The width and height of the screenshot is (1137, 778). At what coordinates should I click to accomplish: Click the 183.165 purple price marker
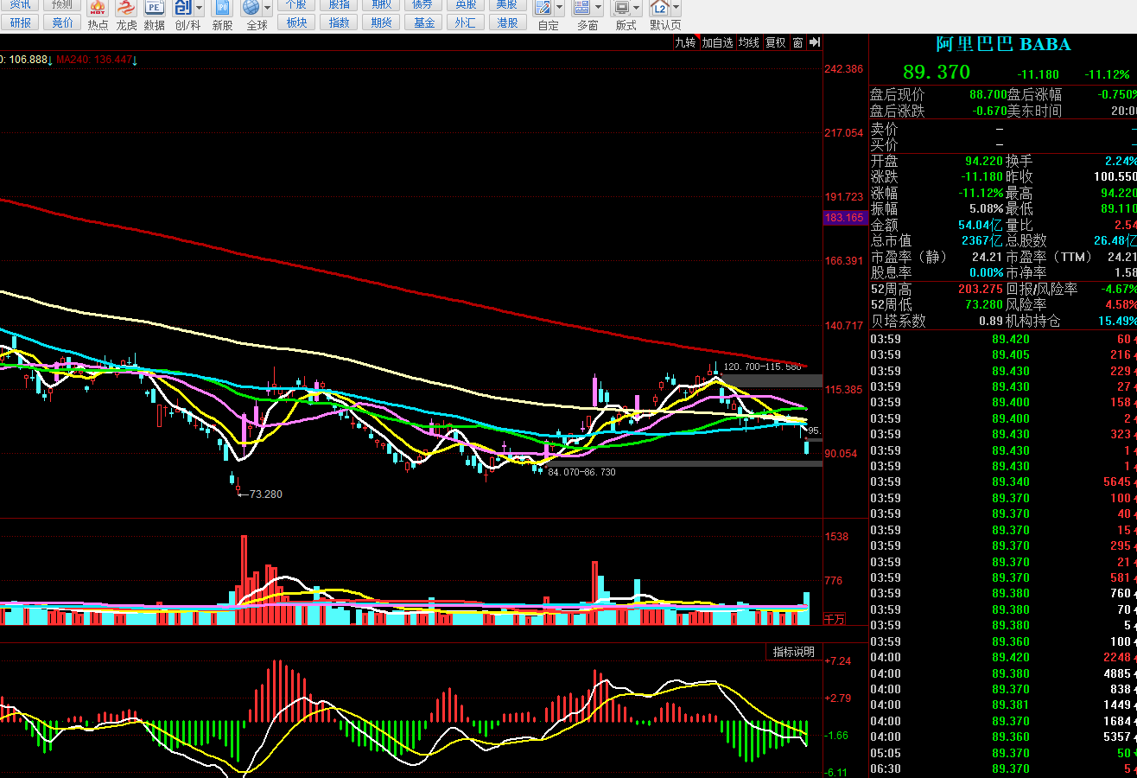click(844, 218)
